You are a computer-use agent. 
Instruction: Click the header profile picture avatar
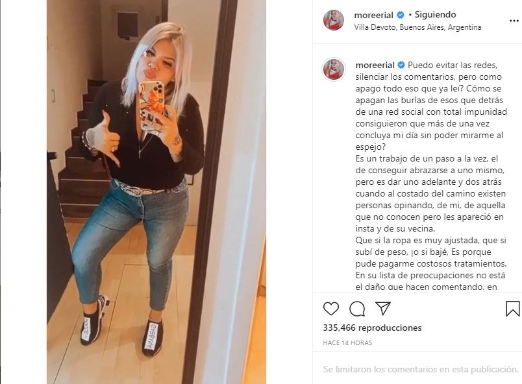tap(334, 20)
